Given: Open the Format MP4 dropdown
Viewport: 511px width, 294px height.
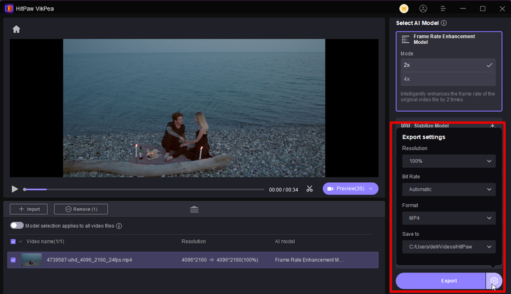Looking at the screenshot, I should tap(449, 218).
